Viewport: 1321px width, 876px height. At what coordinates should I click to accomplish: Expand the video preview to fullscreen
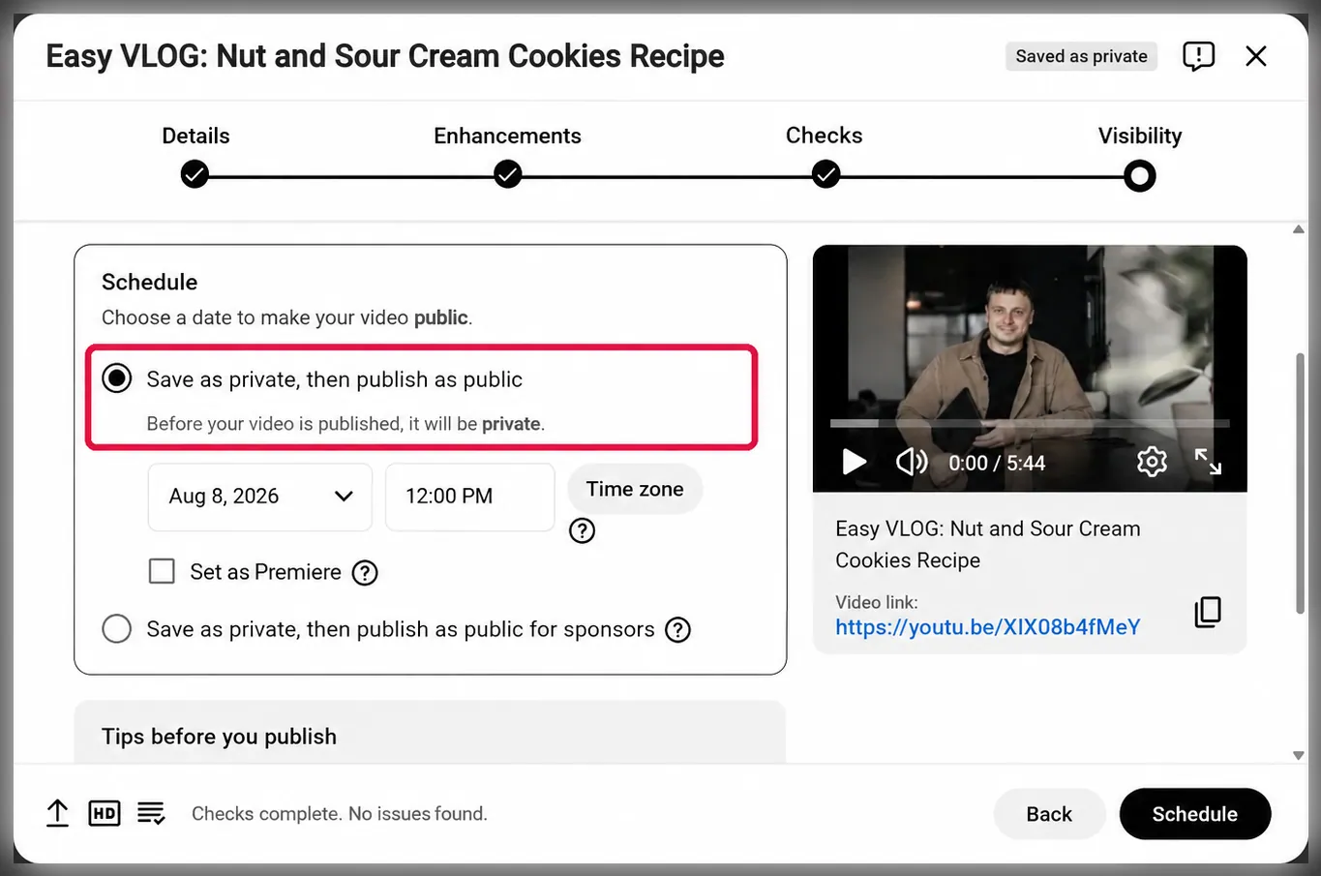1208,462
